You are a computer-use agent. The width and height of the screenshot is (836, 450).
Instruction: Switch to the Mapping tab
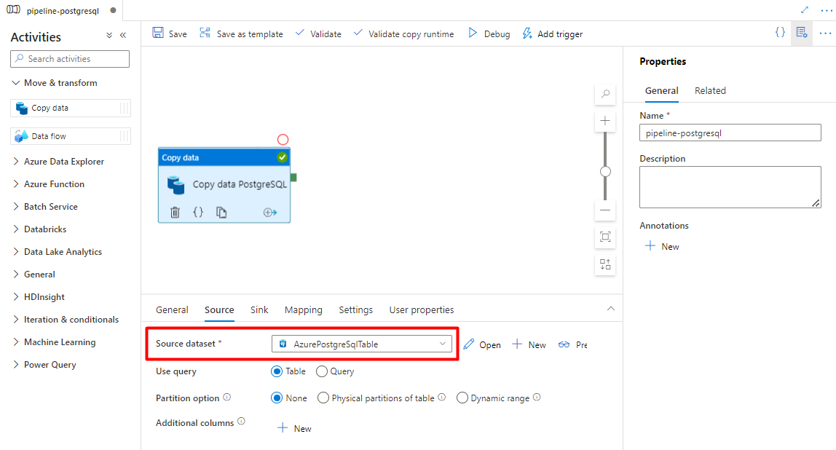tap(304, 309)
